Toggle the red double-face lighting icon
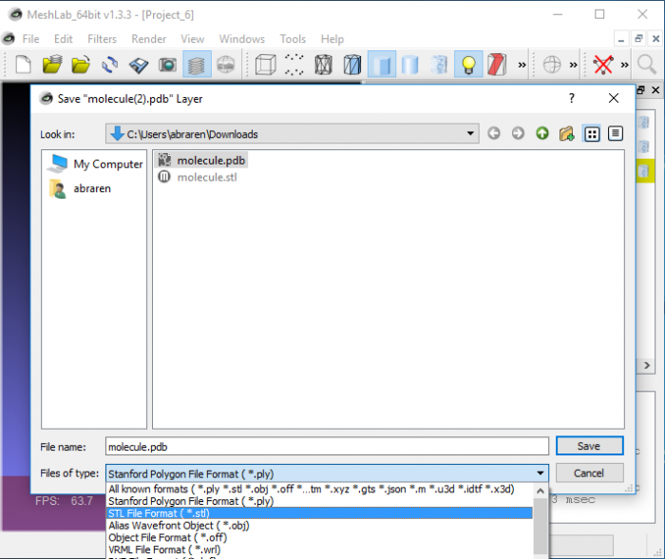Screen dimensions: 665x559 [x=497, y=65]
